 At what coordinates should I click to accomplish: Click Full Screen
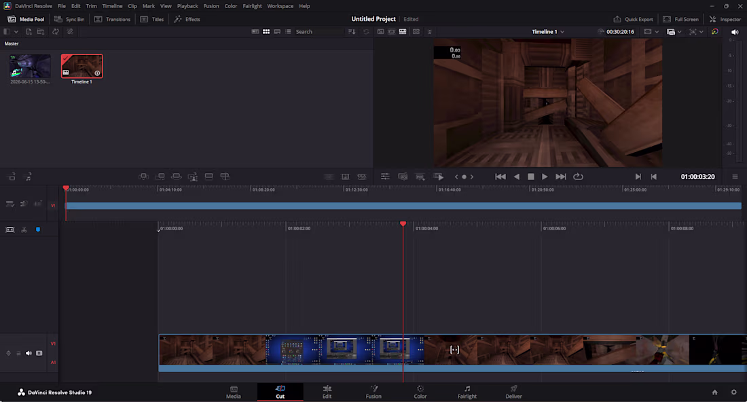pos(680,19)
